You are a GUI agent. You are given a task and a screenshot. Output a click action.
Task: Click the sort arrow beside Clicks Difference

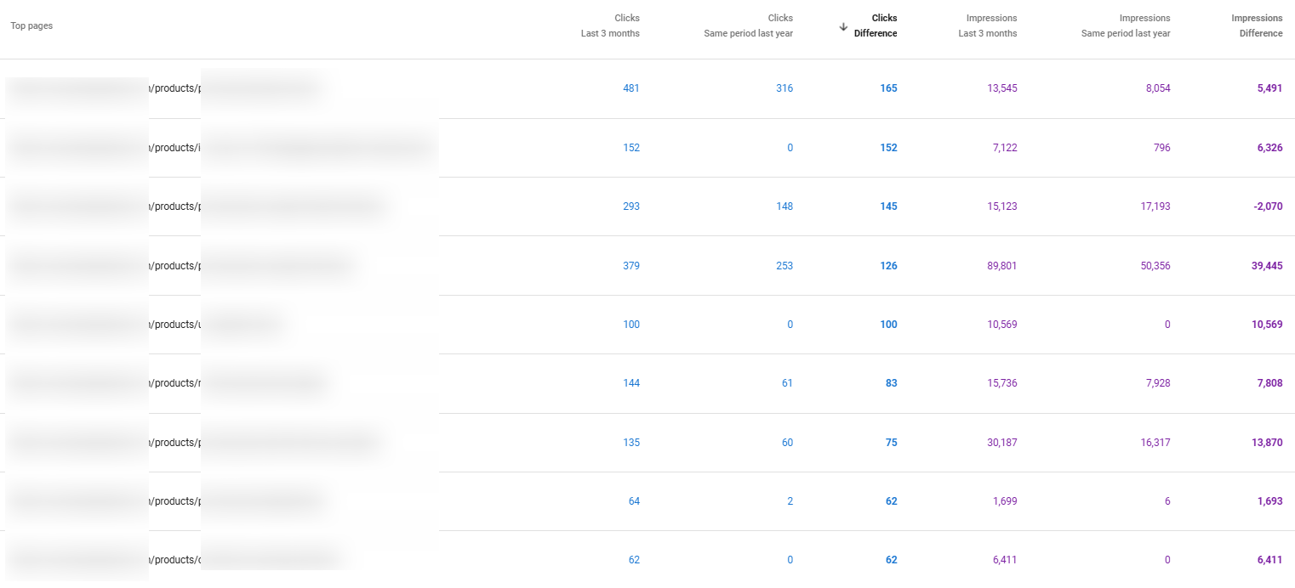click(x=843, y=26)
